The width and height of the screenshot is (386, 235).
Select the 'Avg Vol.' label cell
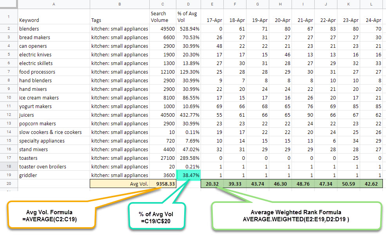click(120, 184)
